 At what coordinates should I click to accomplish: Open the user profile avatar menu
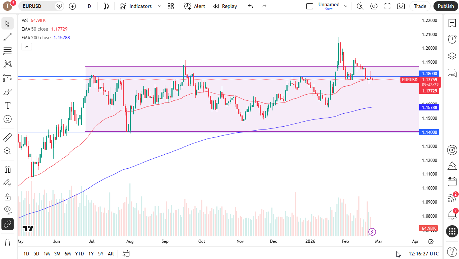pyautogui.click(x=8, y=6)
